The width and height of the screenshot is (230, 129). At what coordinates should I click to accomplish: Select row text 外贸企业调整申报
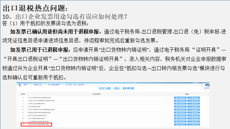pyautogui.click(x=36, y=104)
